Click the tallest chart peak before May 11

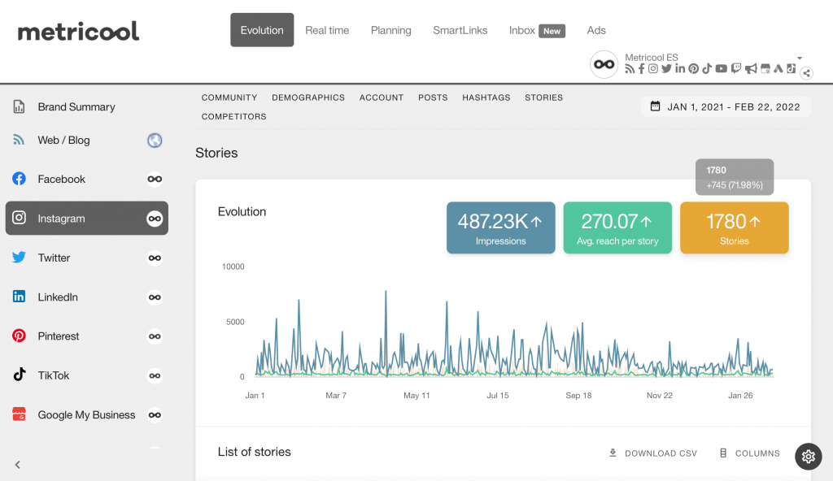click(386, 292)
